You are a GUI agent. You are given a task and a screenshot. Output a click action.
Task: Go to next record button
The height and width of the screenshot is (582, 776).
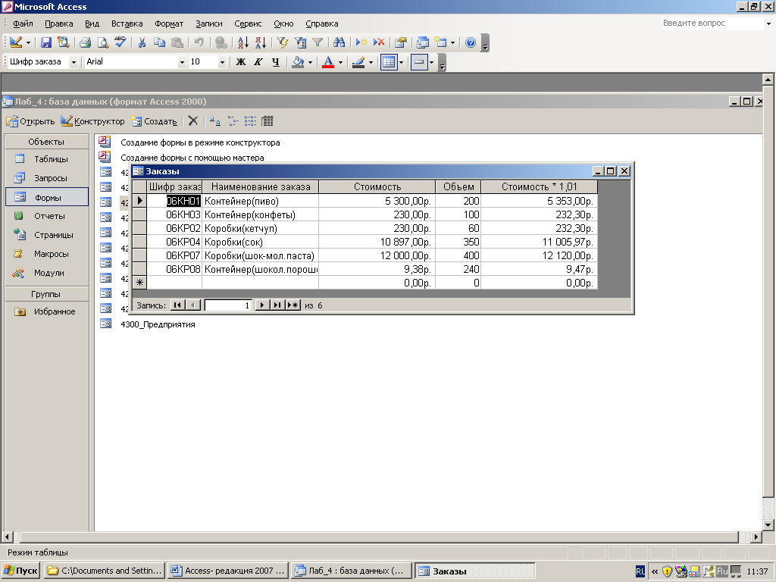tap(262, 305)
